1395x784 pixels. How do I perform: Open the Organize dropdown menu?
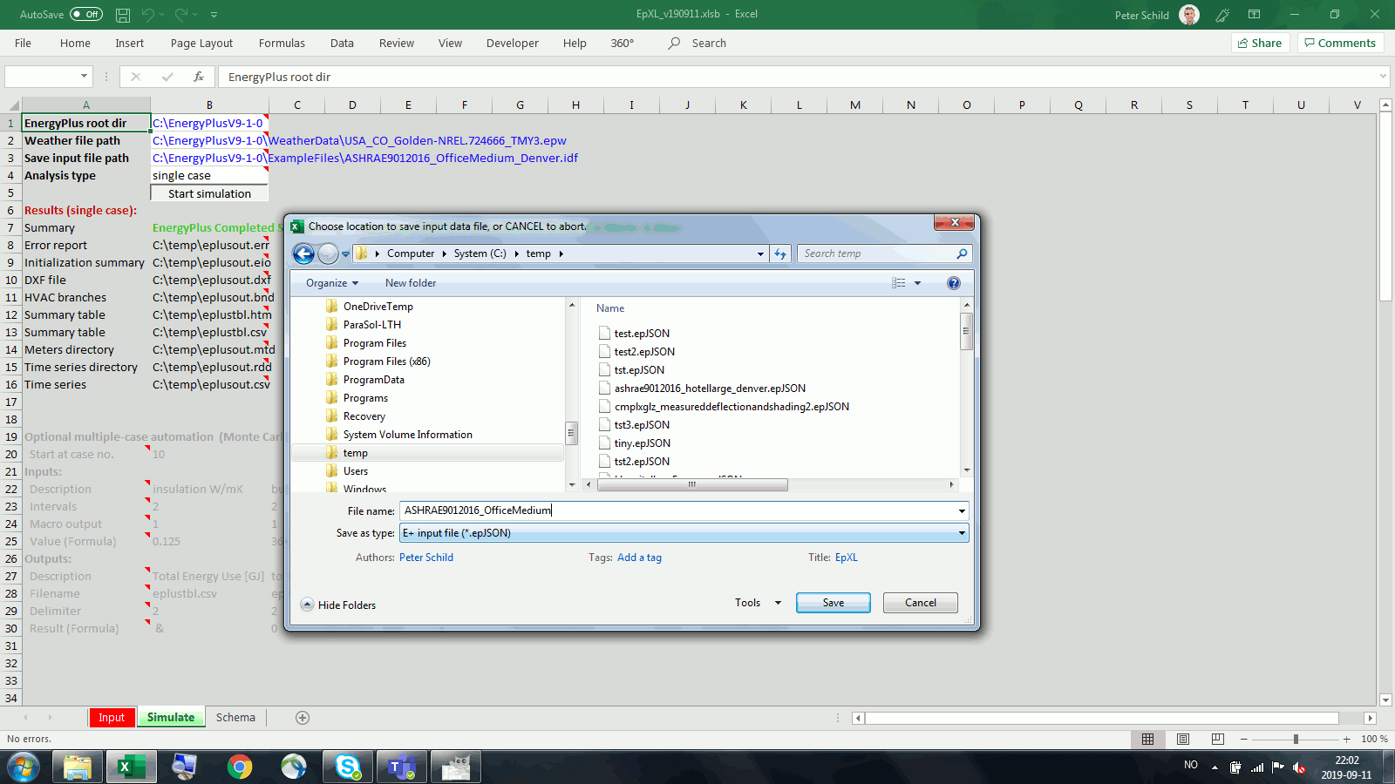click(332, 283)
